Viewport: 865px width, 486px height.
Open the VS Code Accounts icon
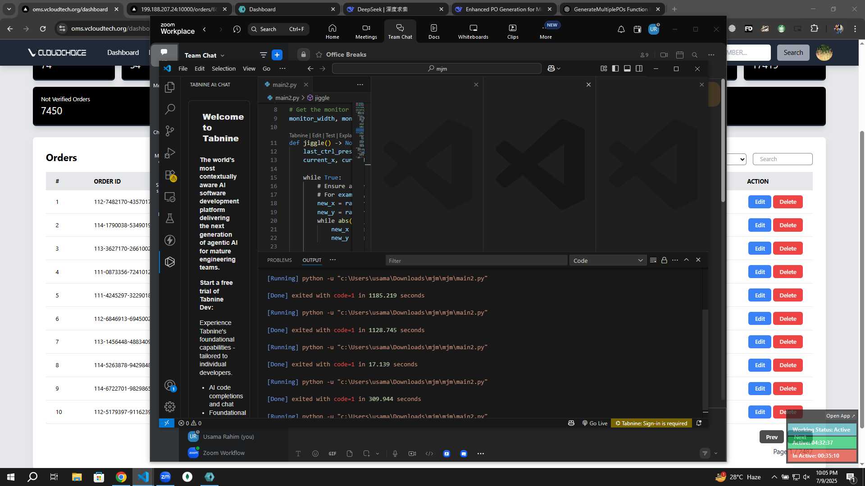170,386
